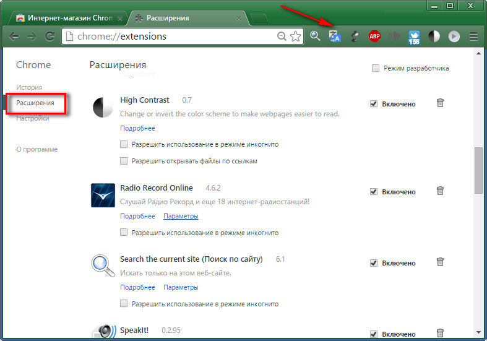Viewport: 487px width, 341px height.
Task: Close the Расширения tab
Action: click(238, 19)
